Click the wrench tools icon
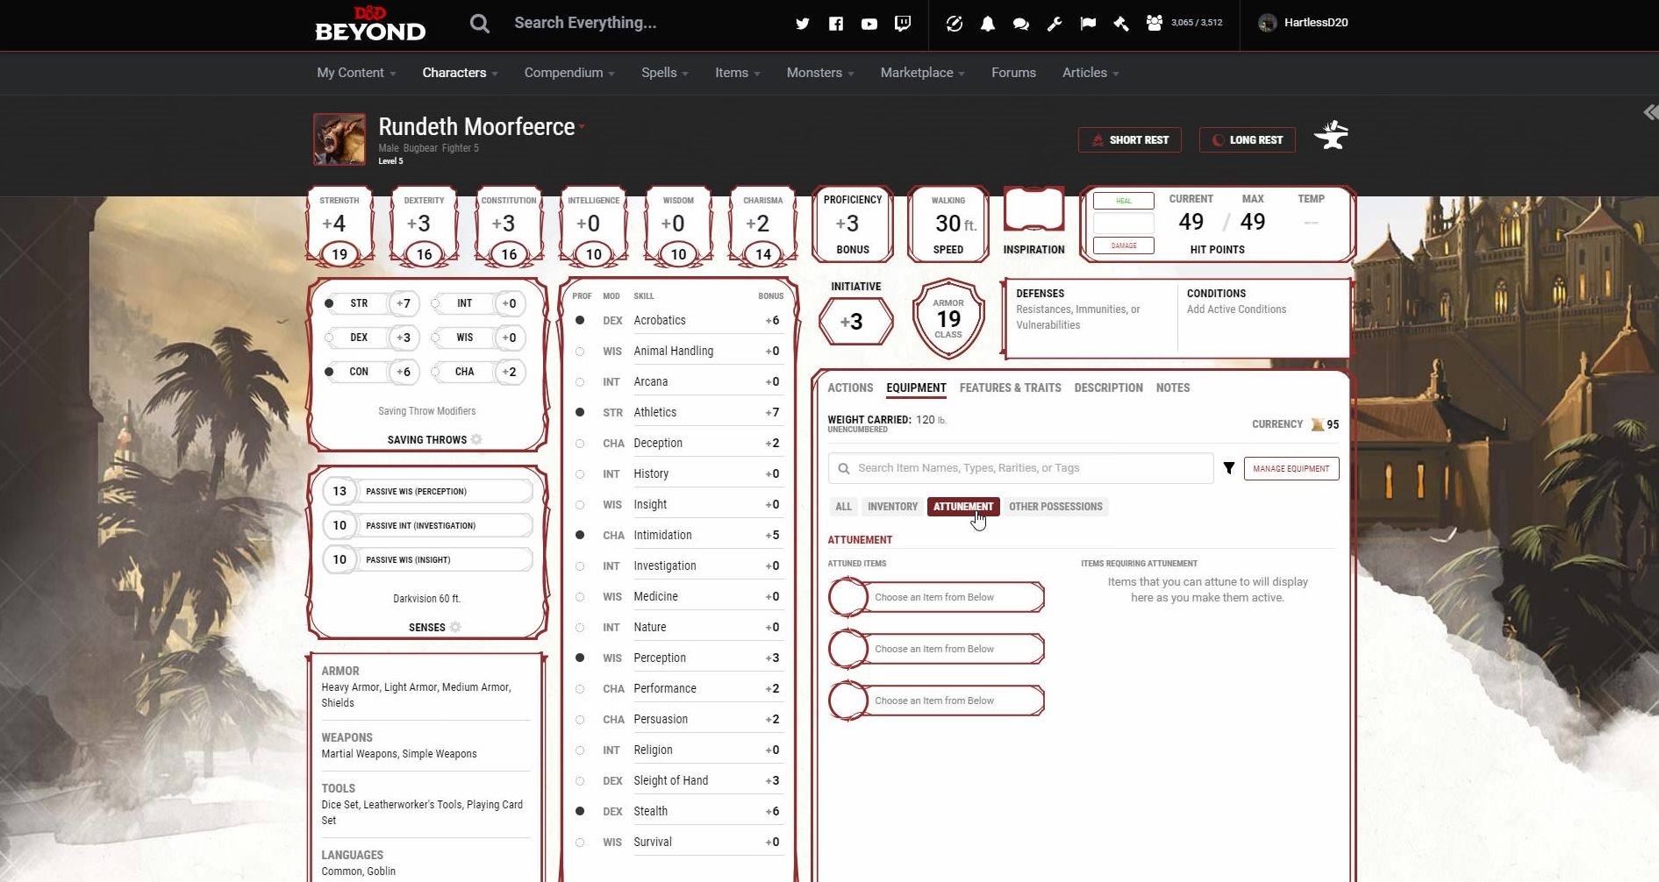Screen dimensions: 1659x882 (1055, 24)
